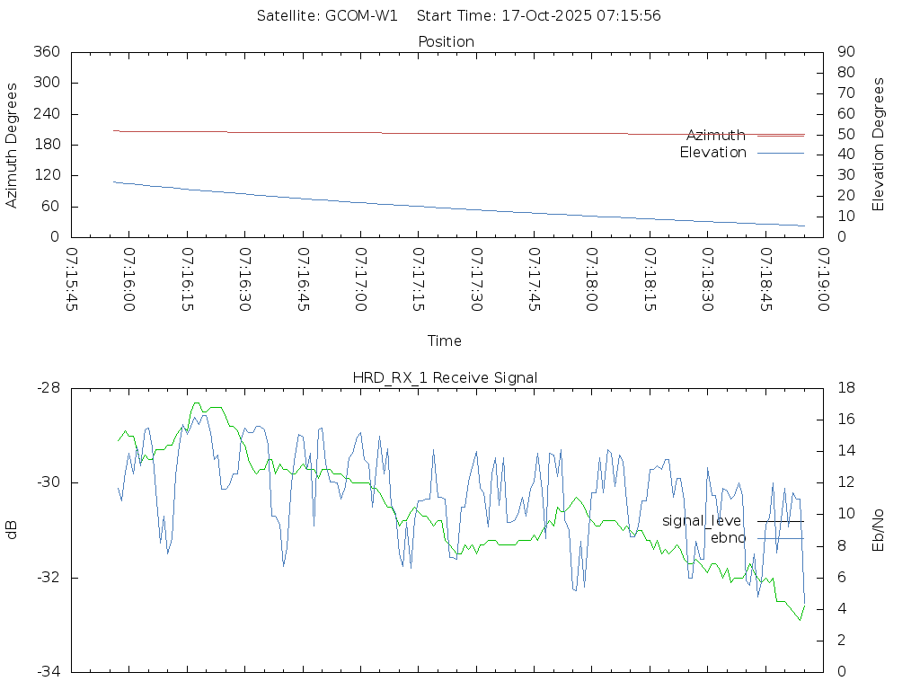The height and width of the screenshot is (690, 920).
Task: Click the Azimuth Degrees axis label
Action: click(13, 145)
